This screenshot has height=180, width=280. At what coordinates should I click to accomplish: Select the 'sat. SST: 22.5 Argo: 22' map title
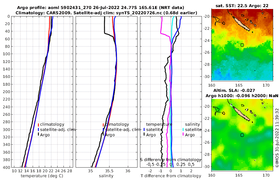[242, 6]
